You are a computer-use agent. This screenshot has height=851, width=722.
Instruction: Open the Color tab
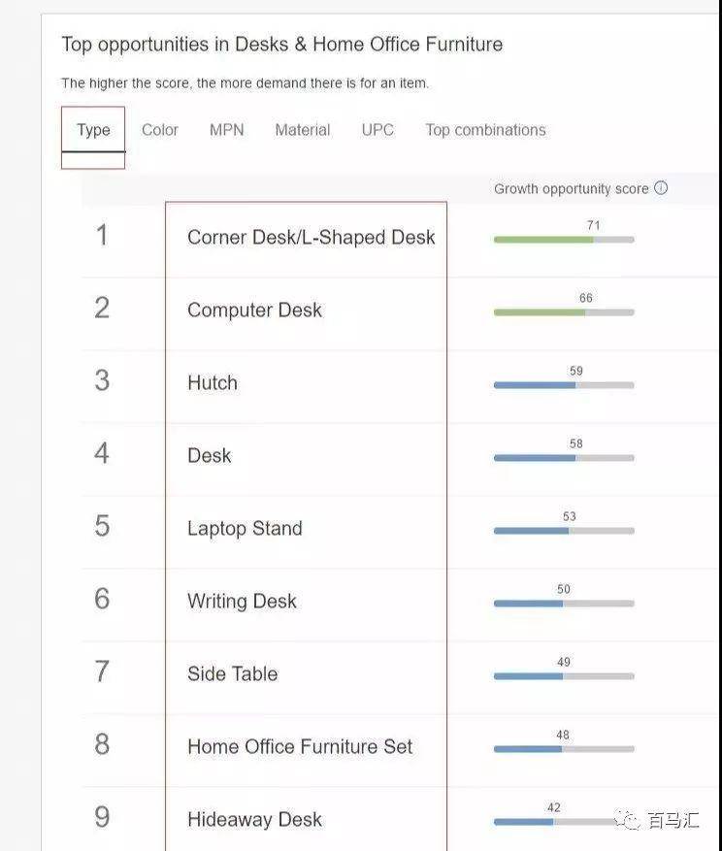[x=160, y=130]
